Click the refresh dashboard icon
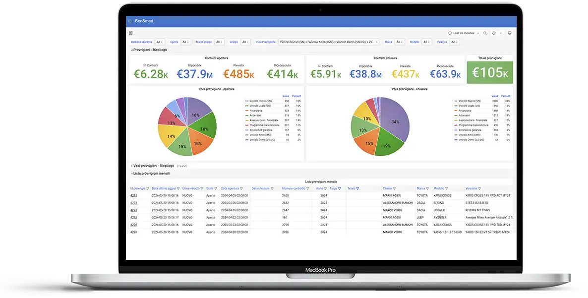 tap(494, 33)
